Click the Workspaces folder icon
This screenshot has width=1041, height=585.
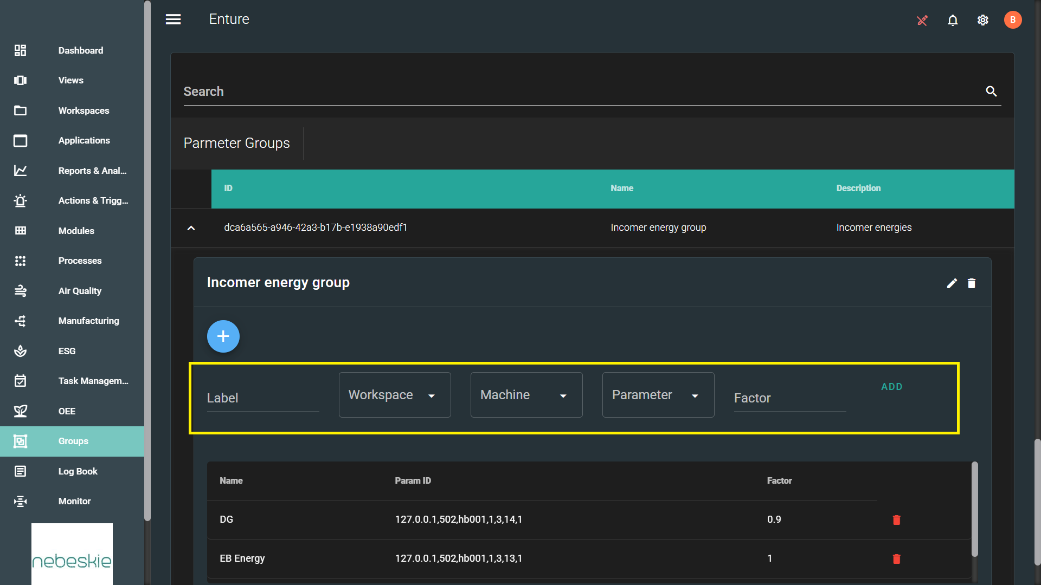tap(20, 110)
